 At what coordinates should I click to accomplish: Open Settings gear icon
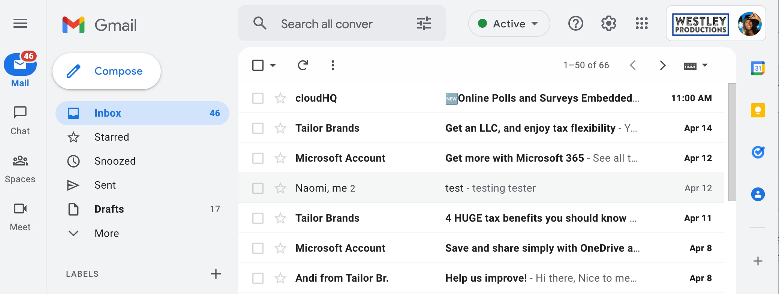pyautogui.click(x=608, y=23)
